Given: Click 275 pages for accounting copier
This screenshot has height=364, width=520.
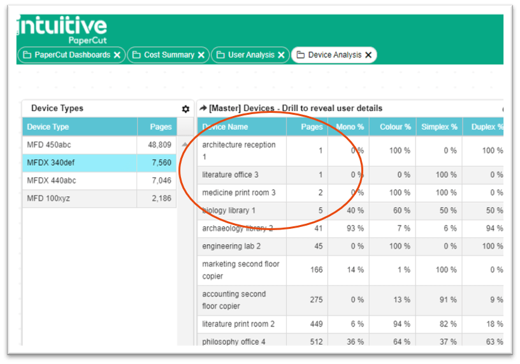Looking at the screenshot, I should tap(316, 300).
